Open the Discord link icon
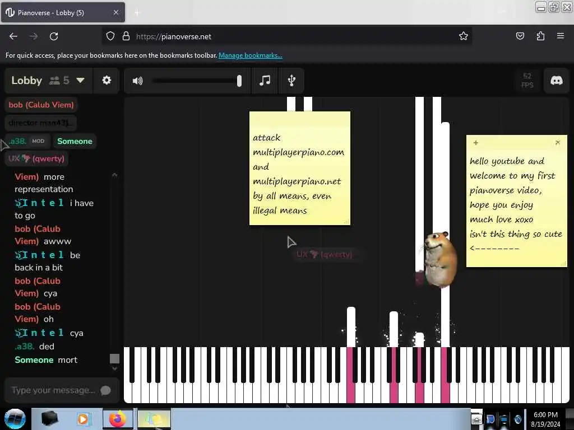The width and height of the screenshot is (574, 430). point(557,81)
